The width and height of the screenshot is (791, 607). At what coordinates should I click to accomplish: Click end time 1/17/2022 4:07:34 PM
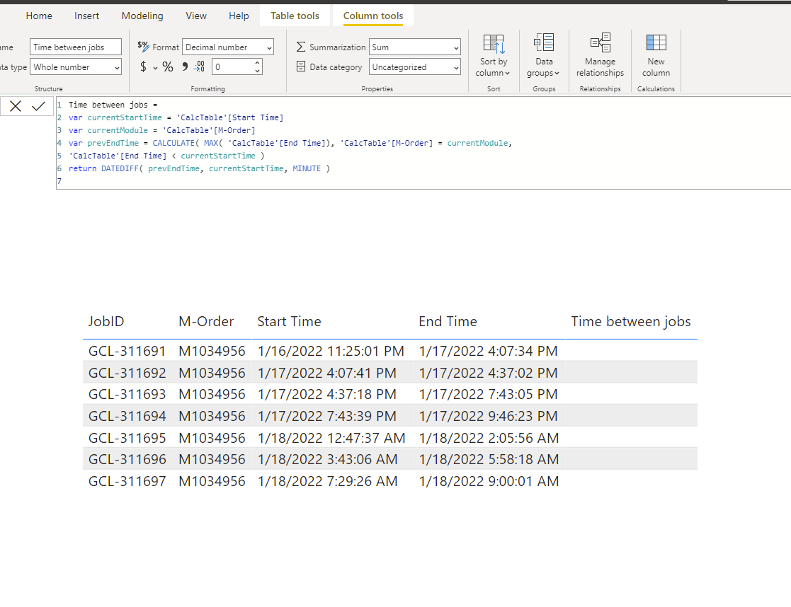[x=488, y=351]
